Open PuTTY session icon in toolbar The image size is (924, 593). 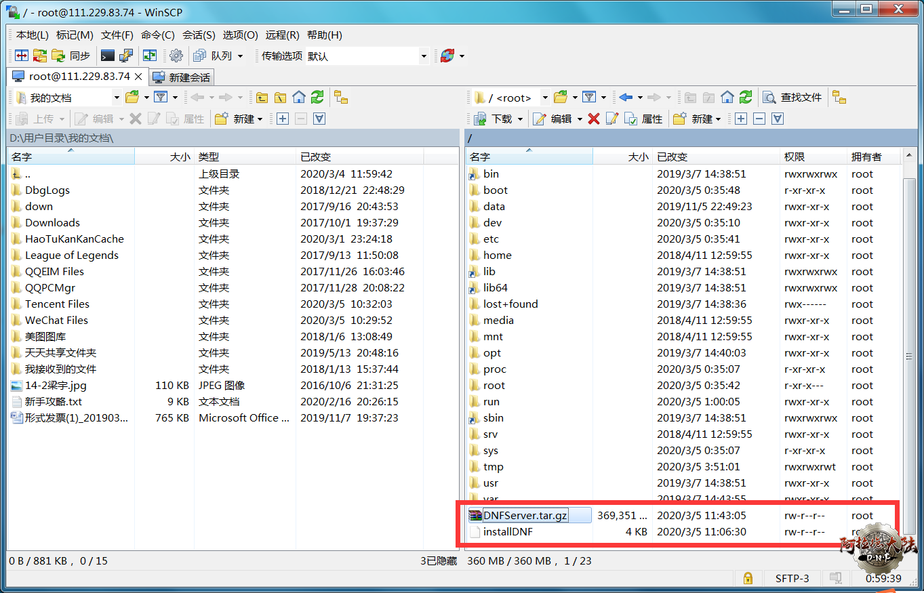(125, 56)
